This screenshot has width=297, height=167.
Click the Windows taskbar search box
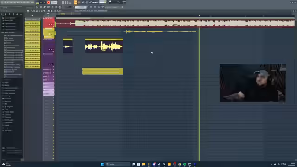(118, 164)
